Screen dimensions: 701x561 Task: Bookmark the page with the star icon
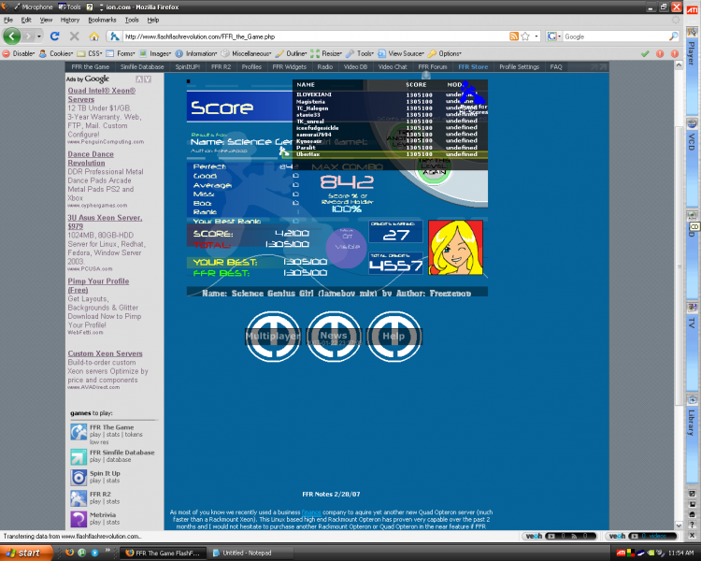tap(525, 36)
